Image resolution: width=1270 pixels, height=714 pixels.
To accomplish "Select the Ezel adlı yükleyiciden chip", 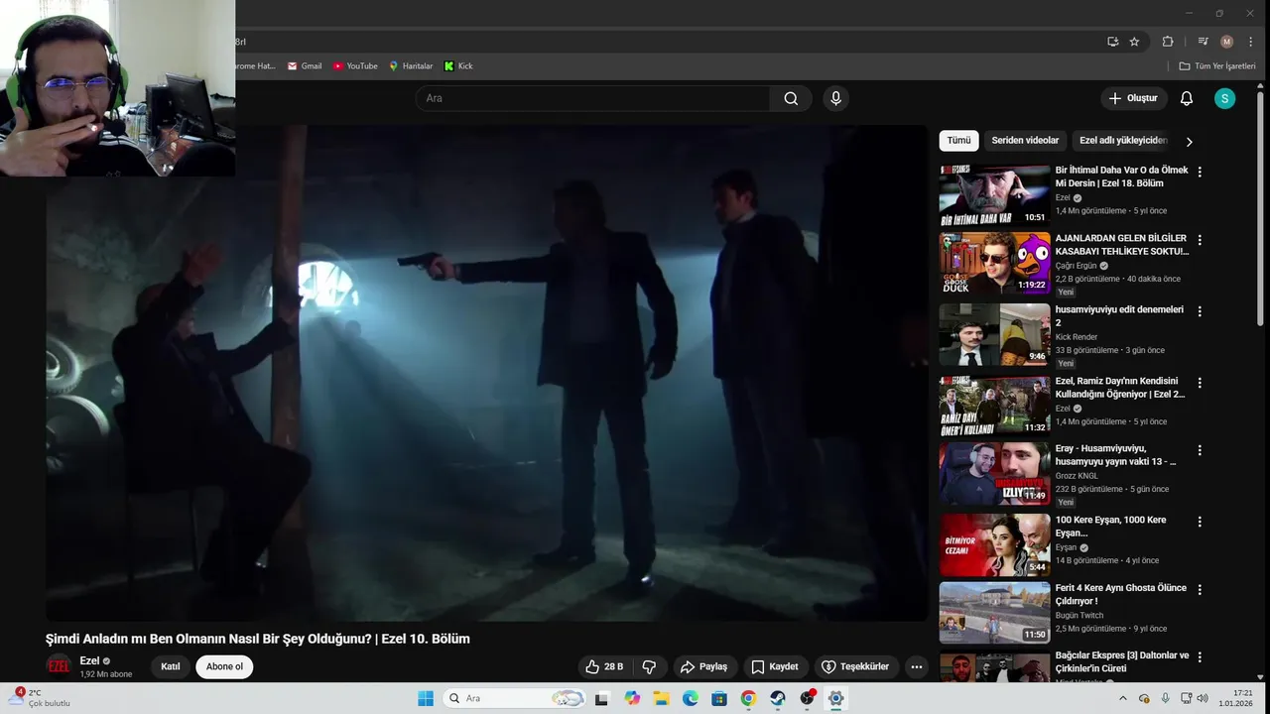I will 1123,141.
